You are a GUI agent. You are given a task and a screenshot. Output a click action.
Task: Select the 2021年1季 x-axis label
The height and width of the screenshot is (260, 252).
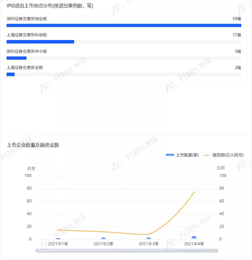(x=58, y=244)
